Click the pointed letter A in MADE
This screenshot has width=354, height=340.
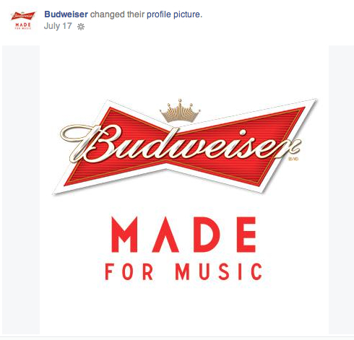[167, 235]
